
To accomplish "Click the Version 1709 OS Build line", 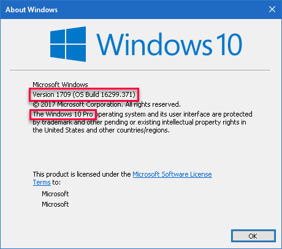I will [84, 94].
